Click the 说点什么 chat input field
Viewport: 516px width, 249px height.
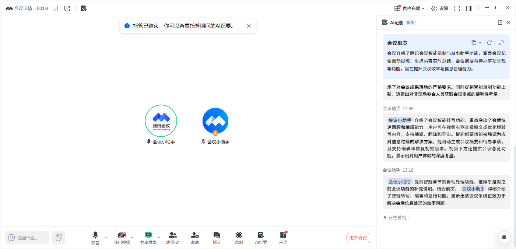[x=27, y=238]
